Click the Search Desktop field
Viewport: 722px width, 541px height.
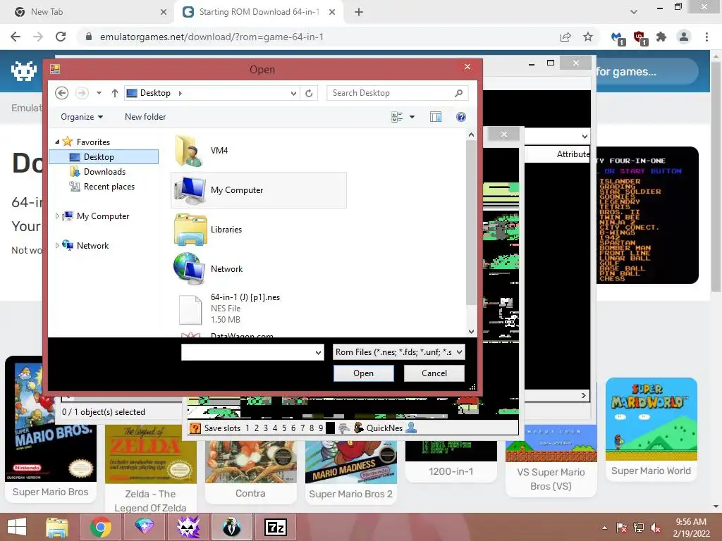pos(397,93)
